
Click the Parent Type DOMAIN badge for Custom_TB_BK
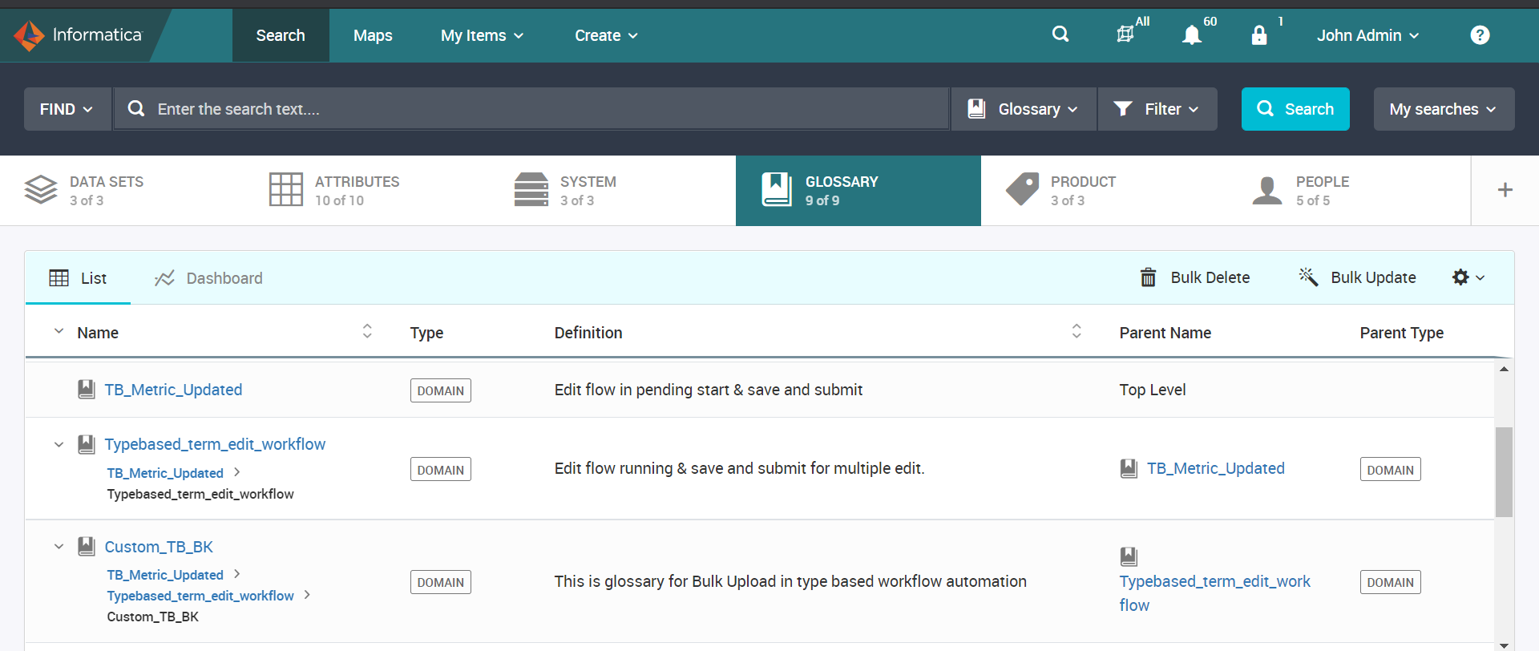point(1391,582)
